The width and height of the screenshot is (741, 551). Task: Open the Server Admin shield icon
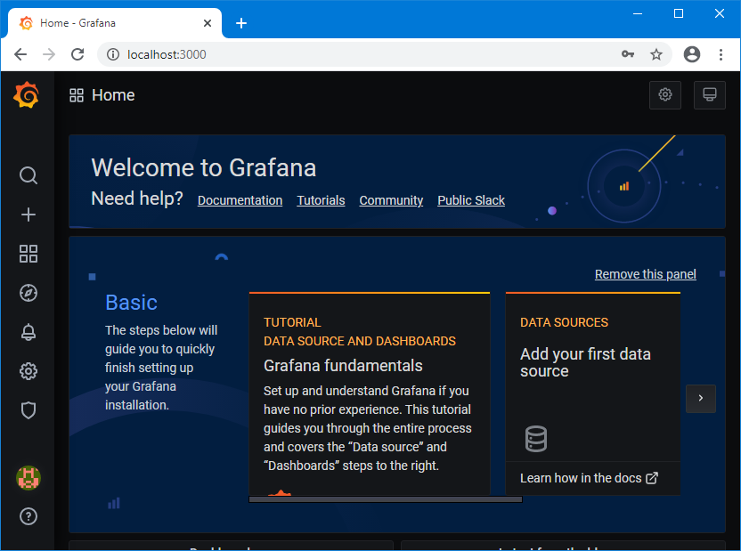coord(28,410)
